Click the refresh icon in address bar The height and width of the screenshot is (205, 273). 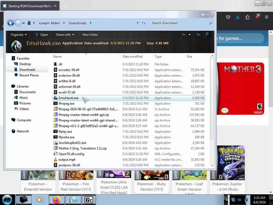(144, 23)
